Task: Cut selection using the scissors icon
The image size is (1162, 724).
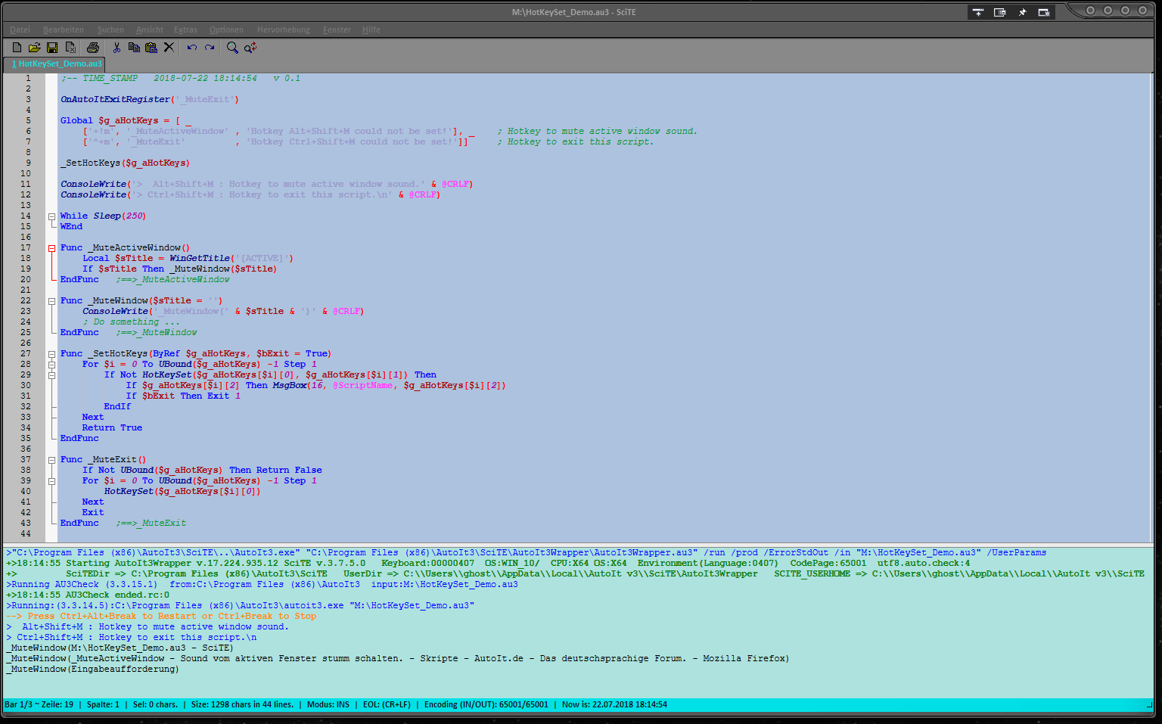Action: [x=117, y=48]
